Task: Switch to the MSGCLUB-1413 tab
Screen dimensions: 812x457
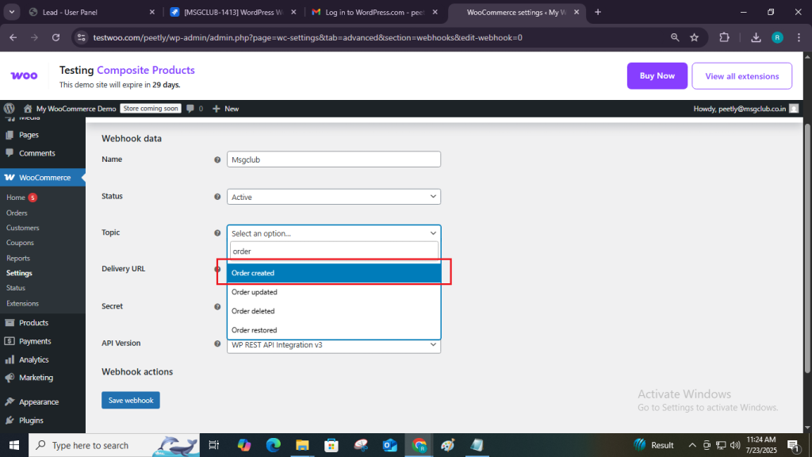Action: [x=233, y=12]
